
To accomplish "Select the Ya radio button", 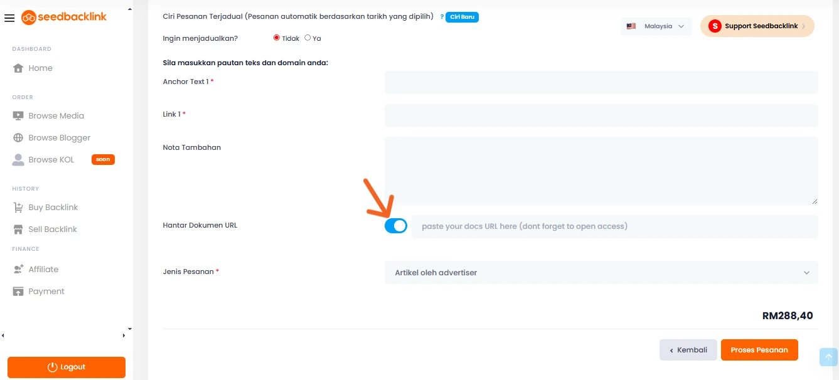I will coord(307,38).
